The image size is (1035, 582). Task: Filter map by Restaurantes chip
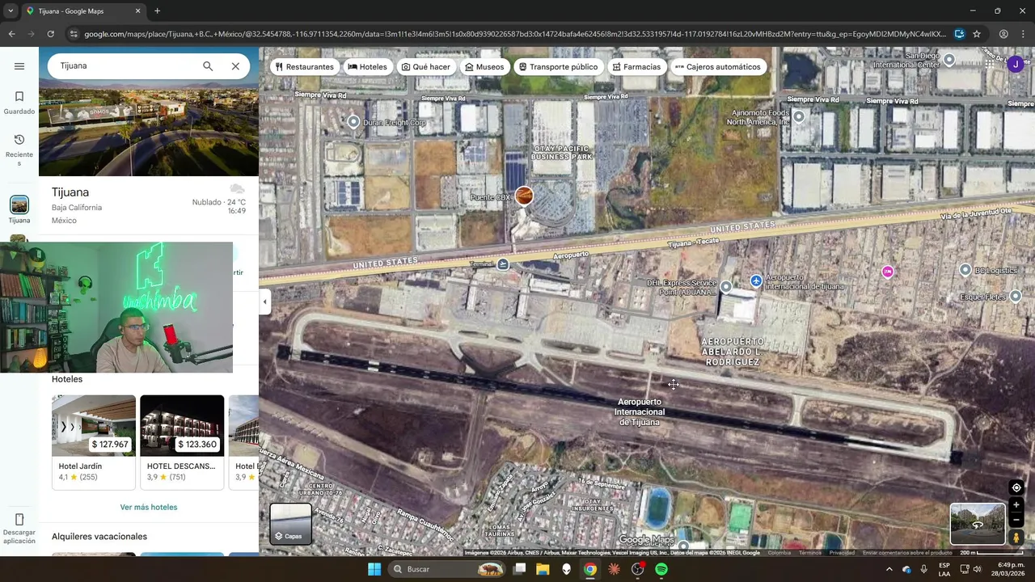[305, 67]
